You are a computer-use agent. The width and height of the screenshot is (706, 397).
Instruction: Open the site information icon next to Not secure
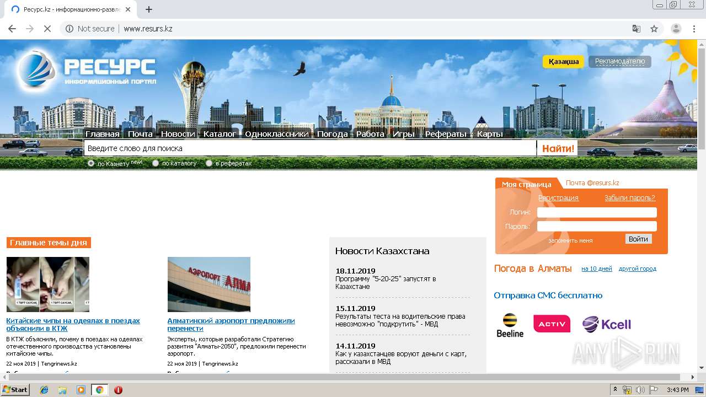69,29
